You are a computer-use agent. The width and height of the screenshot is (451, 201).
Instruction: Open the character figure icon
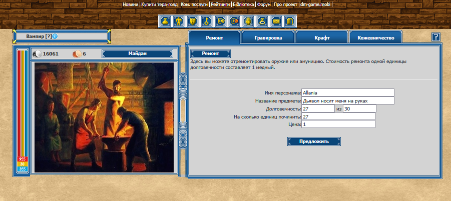click(180, 21)
